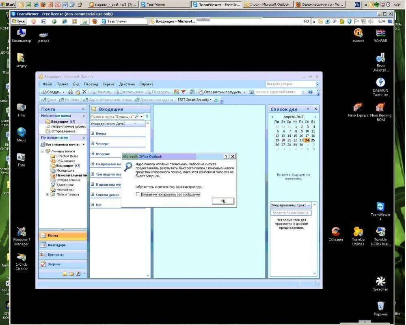This screenshot has width=406, height=325.
Task: Open the Отправить и получить dropdown arrow
Action: coord(244,92)
